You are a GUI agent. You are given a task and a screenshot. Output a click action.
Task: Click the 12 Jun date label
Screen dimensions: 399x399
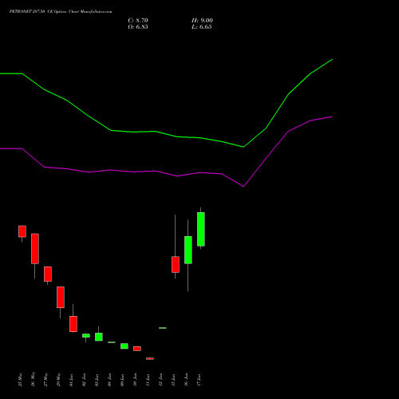pos(161,380)
